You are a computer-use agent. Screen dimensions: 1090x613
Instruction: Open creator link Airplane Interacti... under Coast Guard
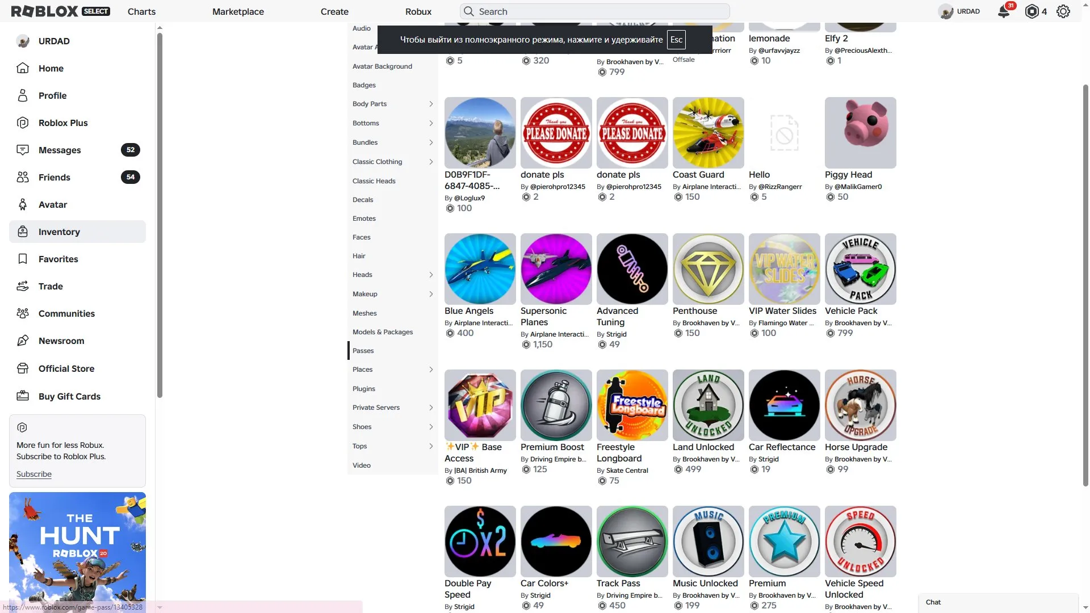[711, 187]
